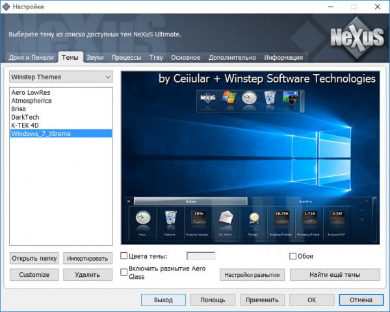390x312 pixels.
Task: Minimize the Настройки window
Action: [331, 6]
